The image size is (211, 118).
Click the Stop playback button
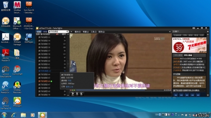77,93
